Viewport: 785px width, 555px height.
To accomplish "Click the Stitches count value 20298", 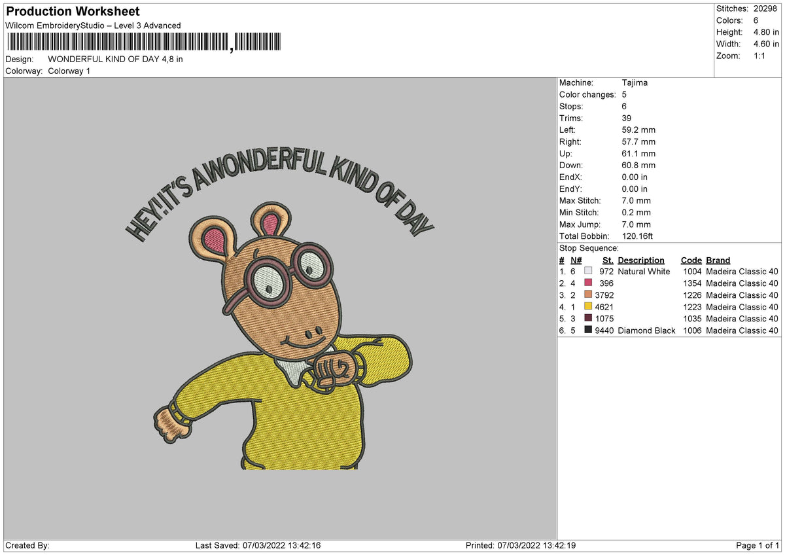I will pyautogui.click(x=765, y=9).
